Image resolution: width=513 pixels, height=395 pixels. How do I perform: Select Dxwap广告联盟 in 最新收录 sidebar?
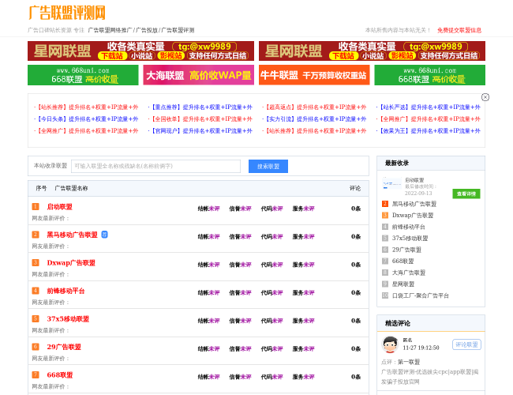click(x=413, y=215)
